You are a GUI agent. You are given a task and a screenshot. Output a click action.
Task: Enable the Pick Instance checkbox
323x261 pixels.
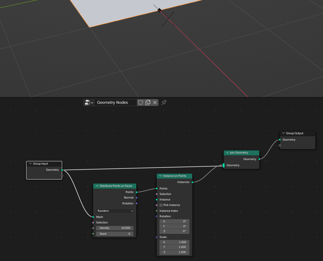[x=161, y=205]
